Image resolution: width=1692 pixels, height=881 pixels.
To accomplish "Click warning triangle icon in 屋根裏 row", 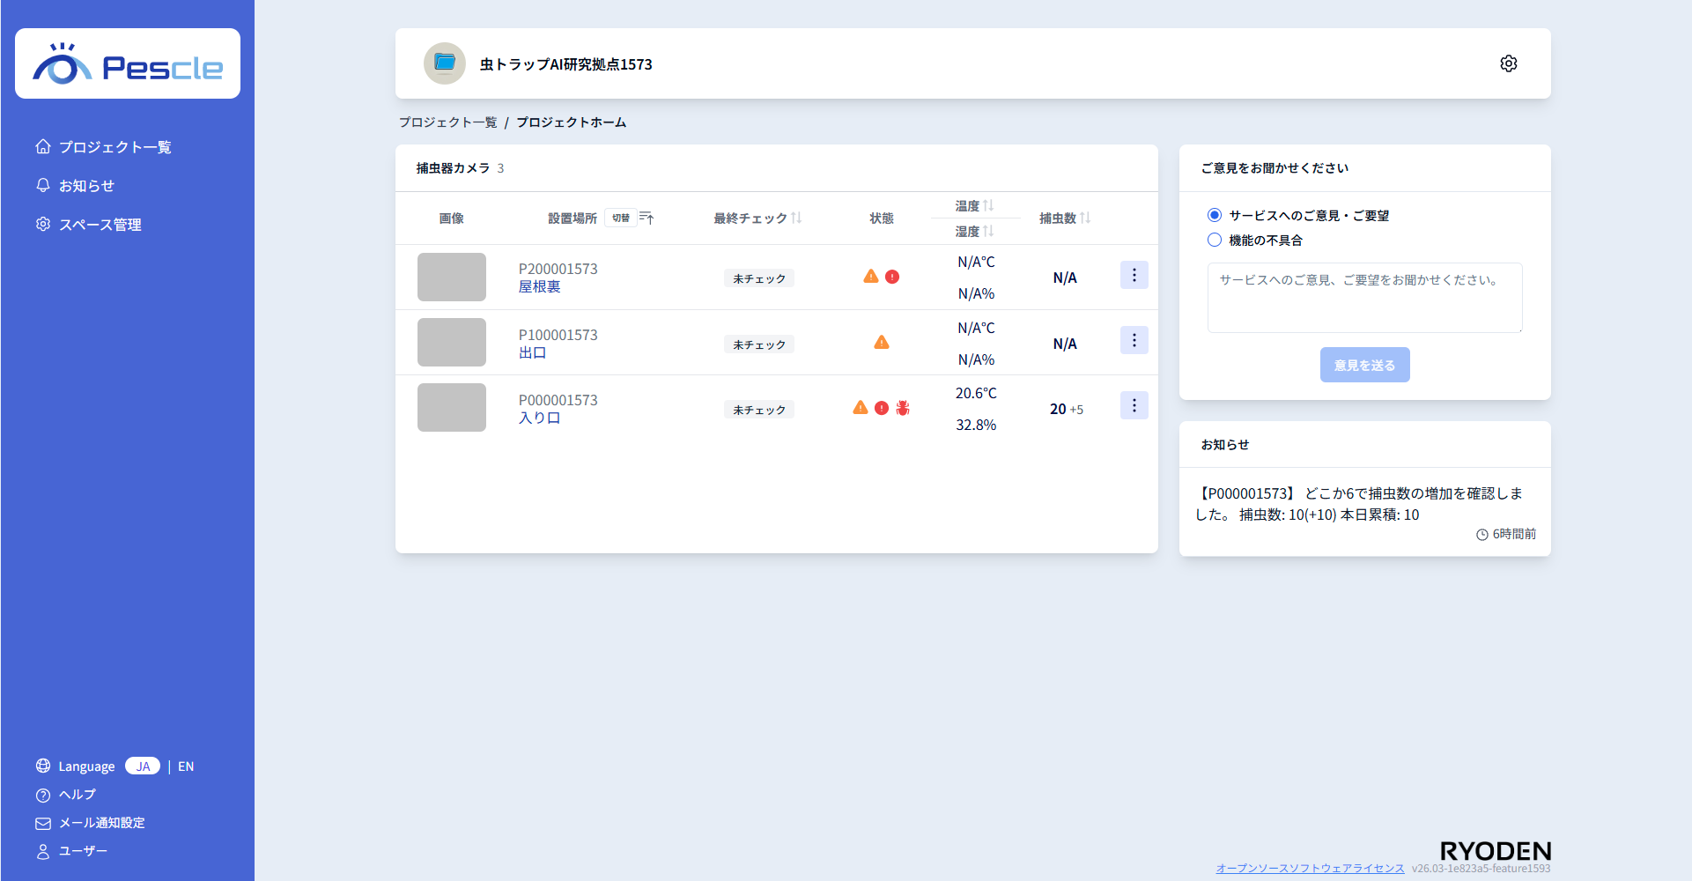I will point(871,276).
